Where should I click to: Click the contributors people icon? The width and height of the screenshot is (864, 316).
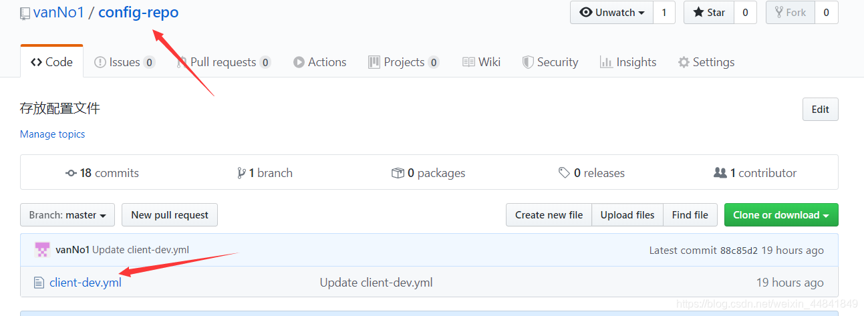(720, 173)
